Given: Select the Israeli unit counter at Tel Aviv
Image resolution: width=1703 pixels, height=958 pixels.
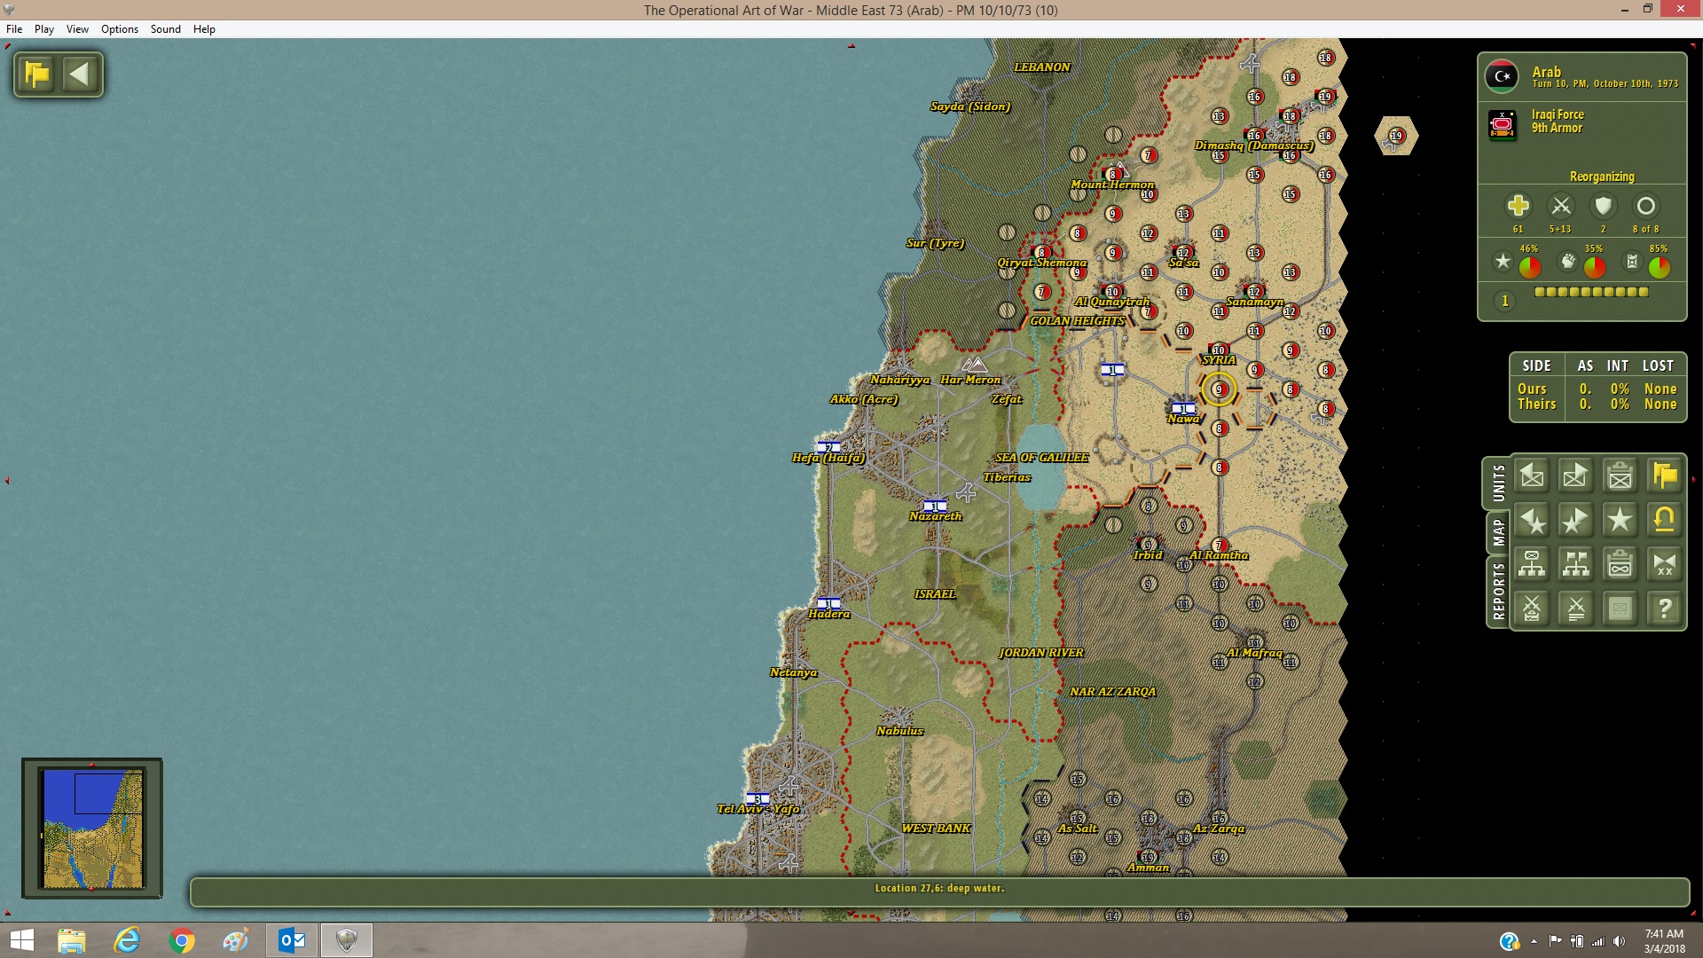Looking at the screenshot, I should pos(757,798).
